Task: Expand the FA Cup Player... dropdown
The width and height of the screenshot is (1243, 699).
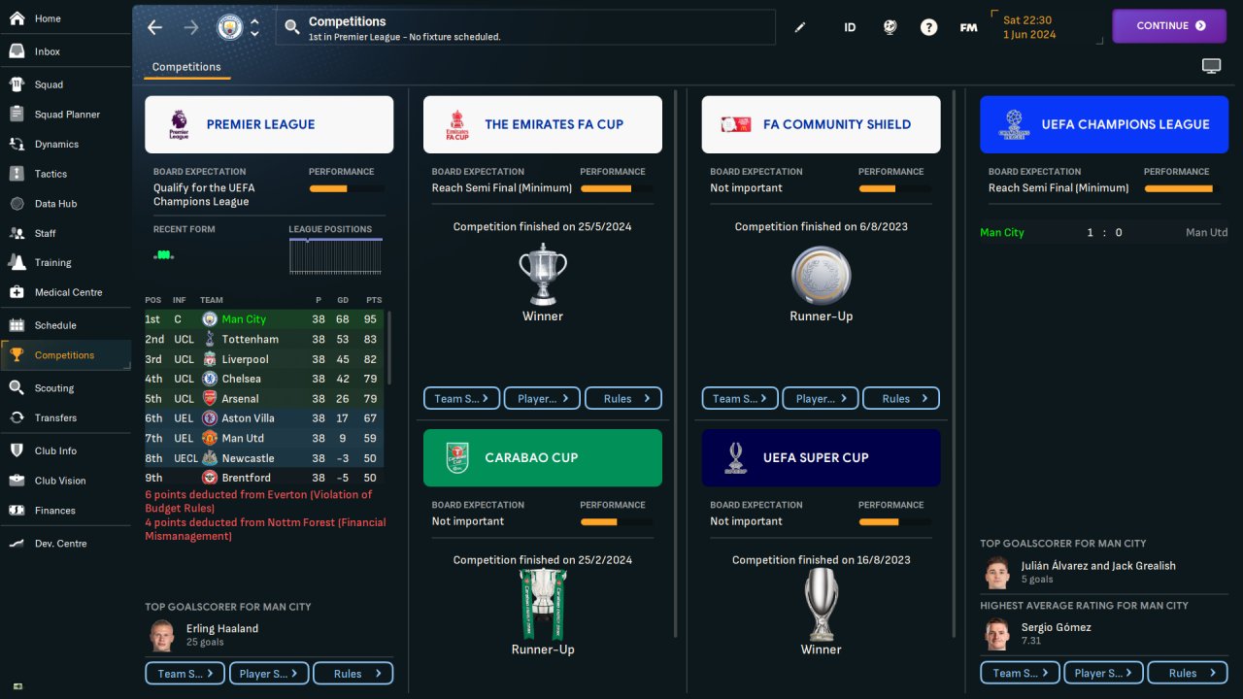Action: pos(543,398)
